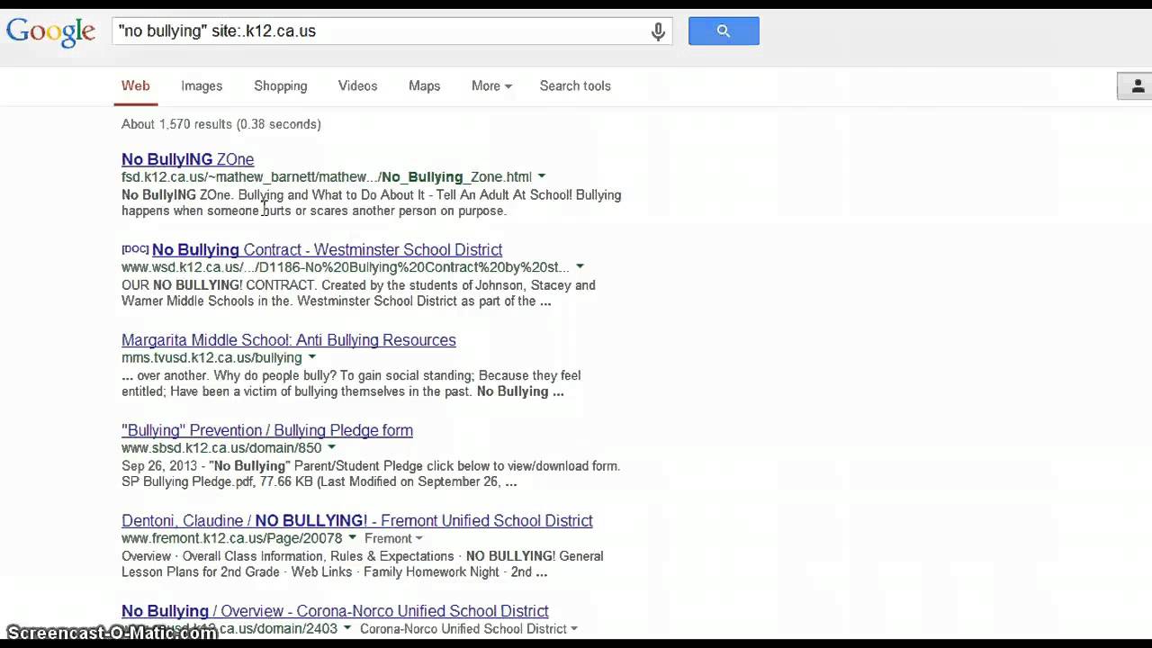The height and width of the screenshot is (648, 1152).
Task: Switch to Images tab
Action: click(x=202, y=85)
